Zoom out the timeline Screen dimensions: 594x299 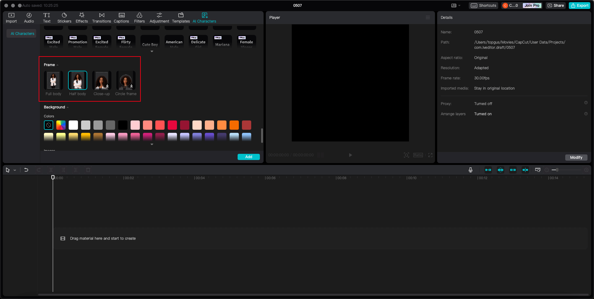pyautogui.click(x=547, y=170)
